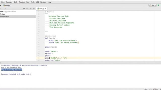Image resolution: width=161 pixels, height=90 pixels.
Task: Open Project panel settings gear
Action: 31,8
